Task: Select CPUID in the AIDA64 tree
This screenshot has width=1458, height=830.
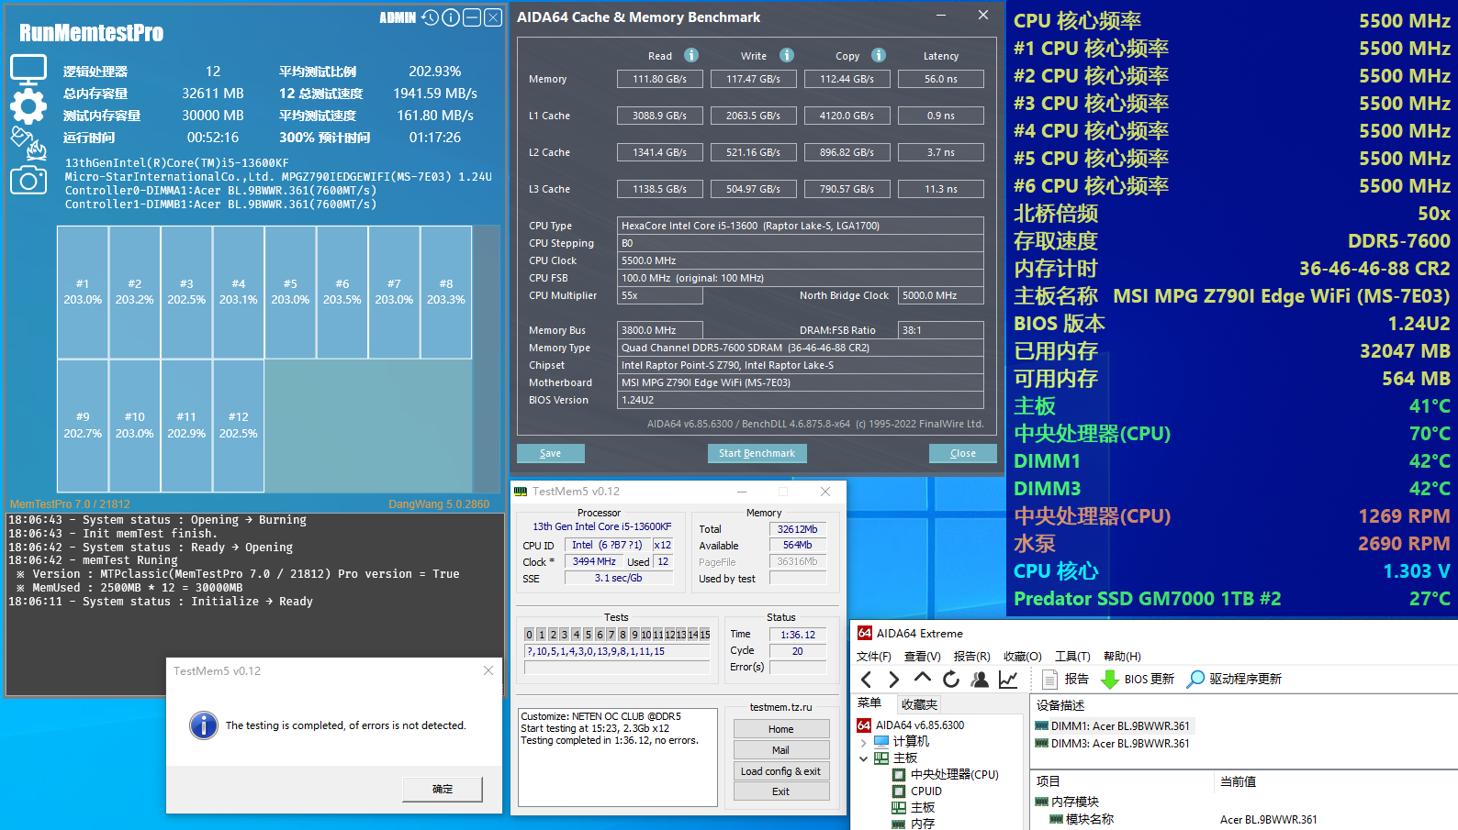Action: [x=925, y=791]
